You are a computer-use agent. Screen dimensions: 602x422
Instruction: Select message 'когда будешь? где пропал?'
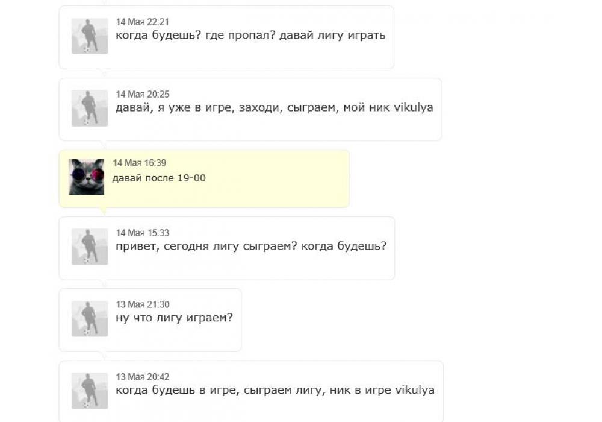pos(250,35)
